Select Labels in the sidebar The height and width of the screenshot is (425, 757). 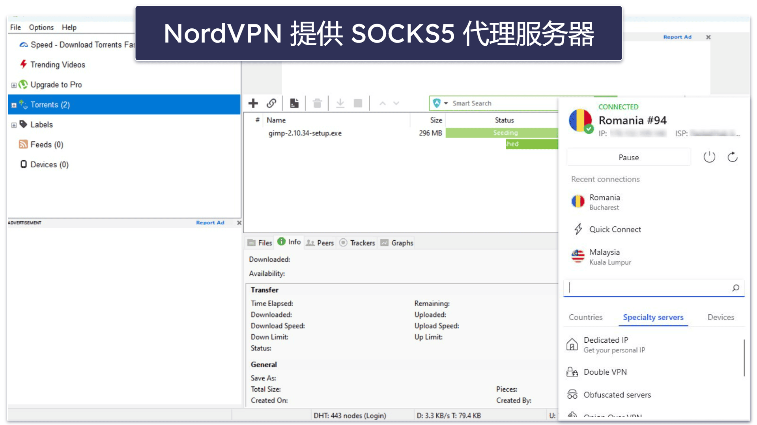41,124
